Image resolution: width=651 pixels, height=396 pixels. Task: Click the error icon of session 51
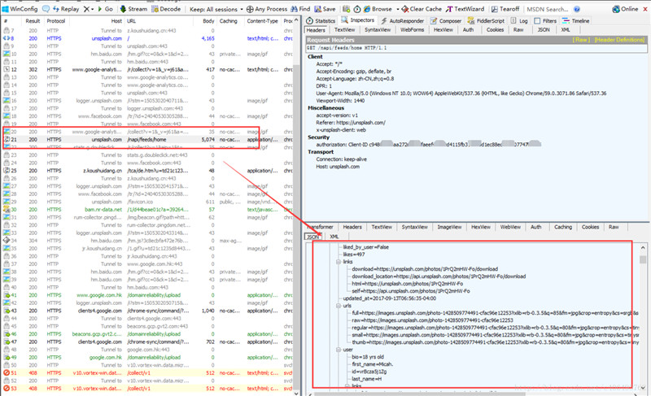(7, 372)
